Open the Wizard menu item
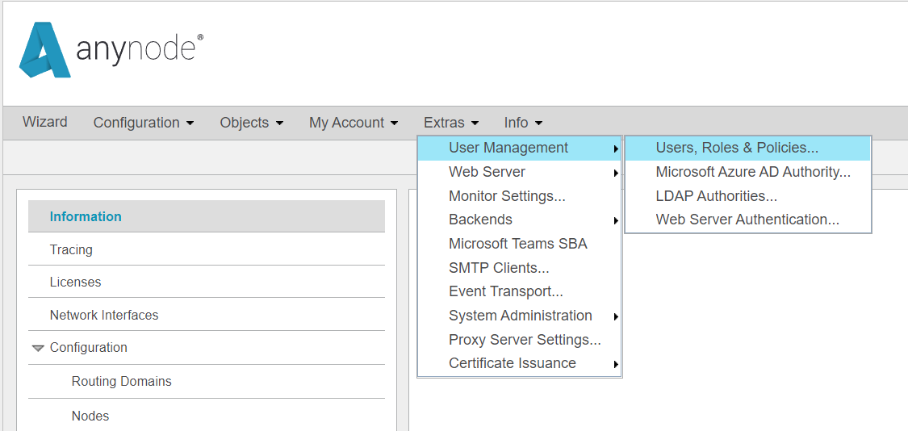Viewport: 908px width, 431px height. click(45, 122)
